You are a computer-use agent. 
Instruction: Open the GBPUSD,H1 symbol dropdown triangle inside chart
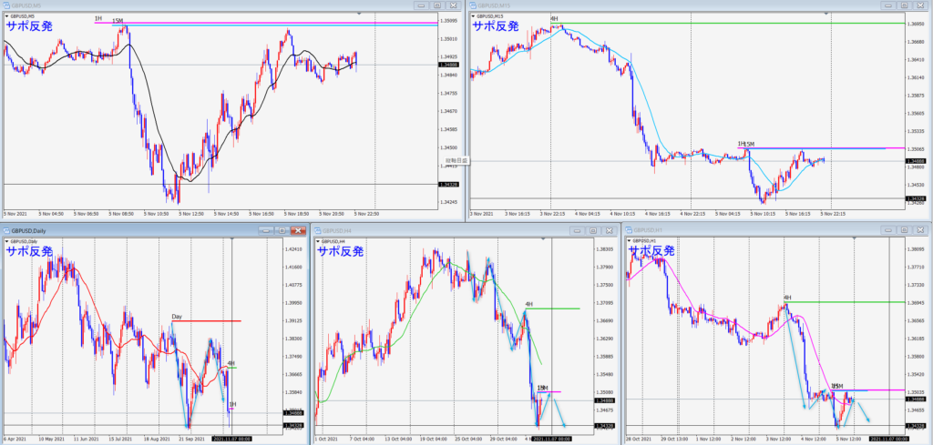tap(628, 242)
